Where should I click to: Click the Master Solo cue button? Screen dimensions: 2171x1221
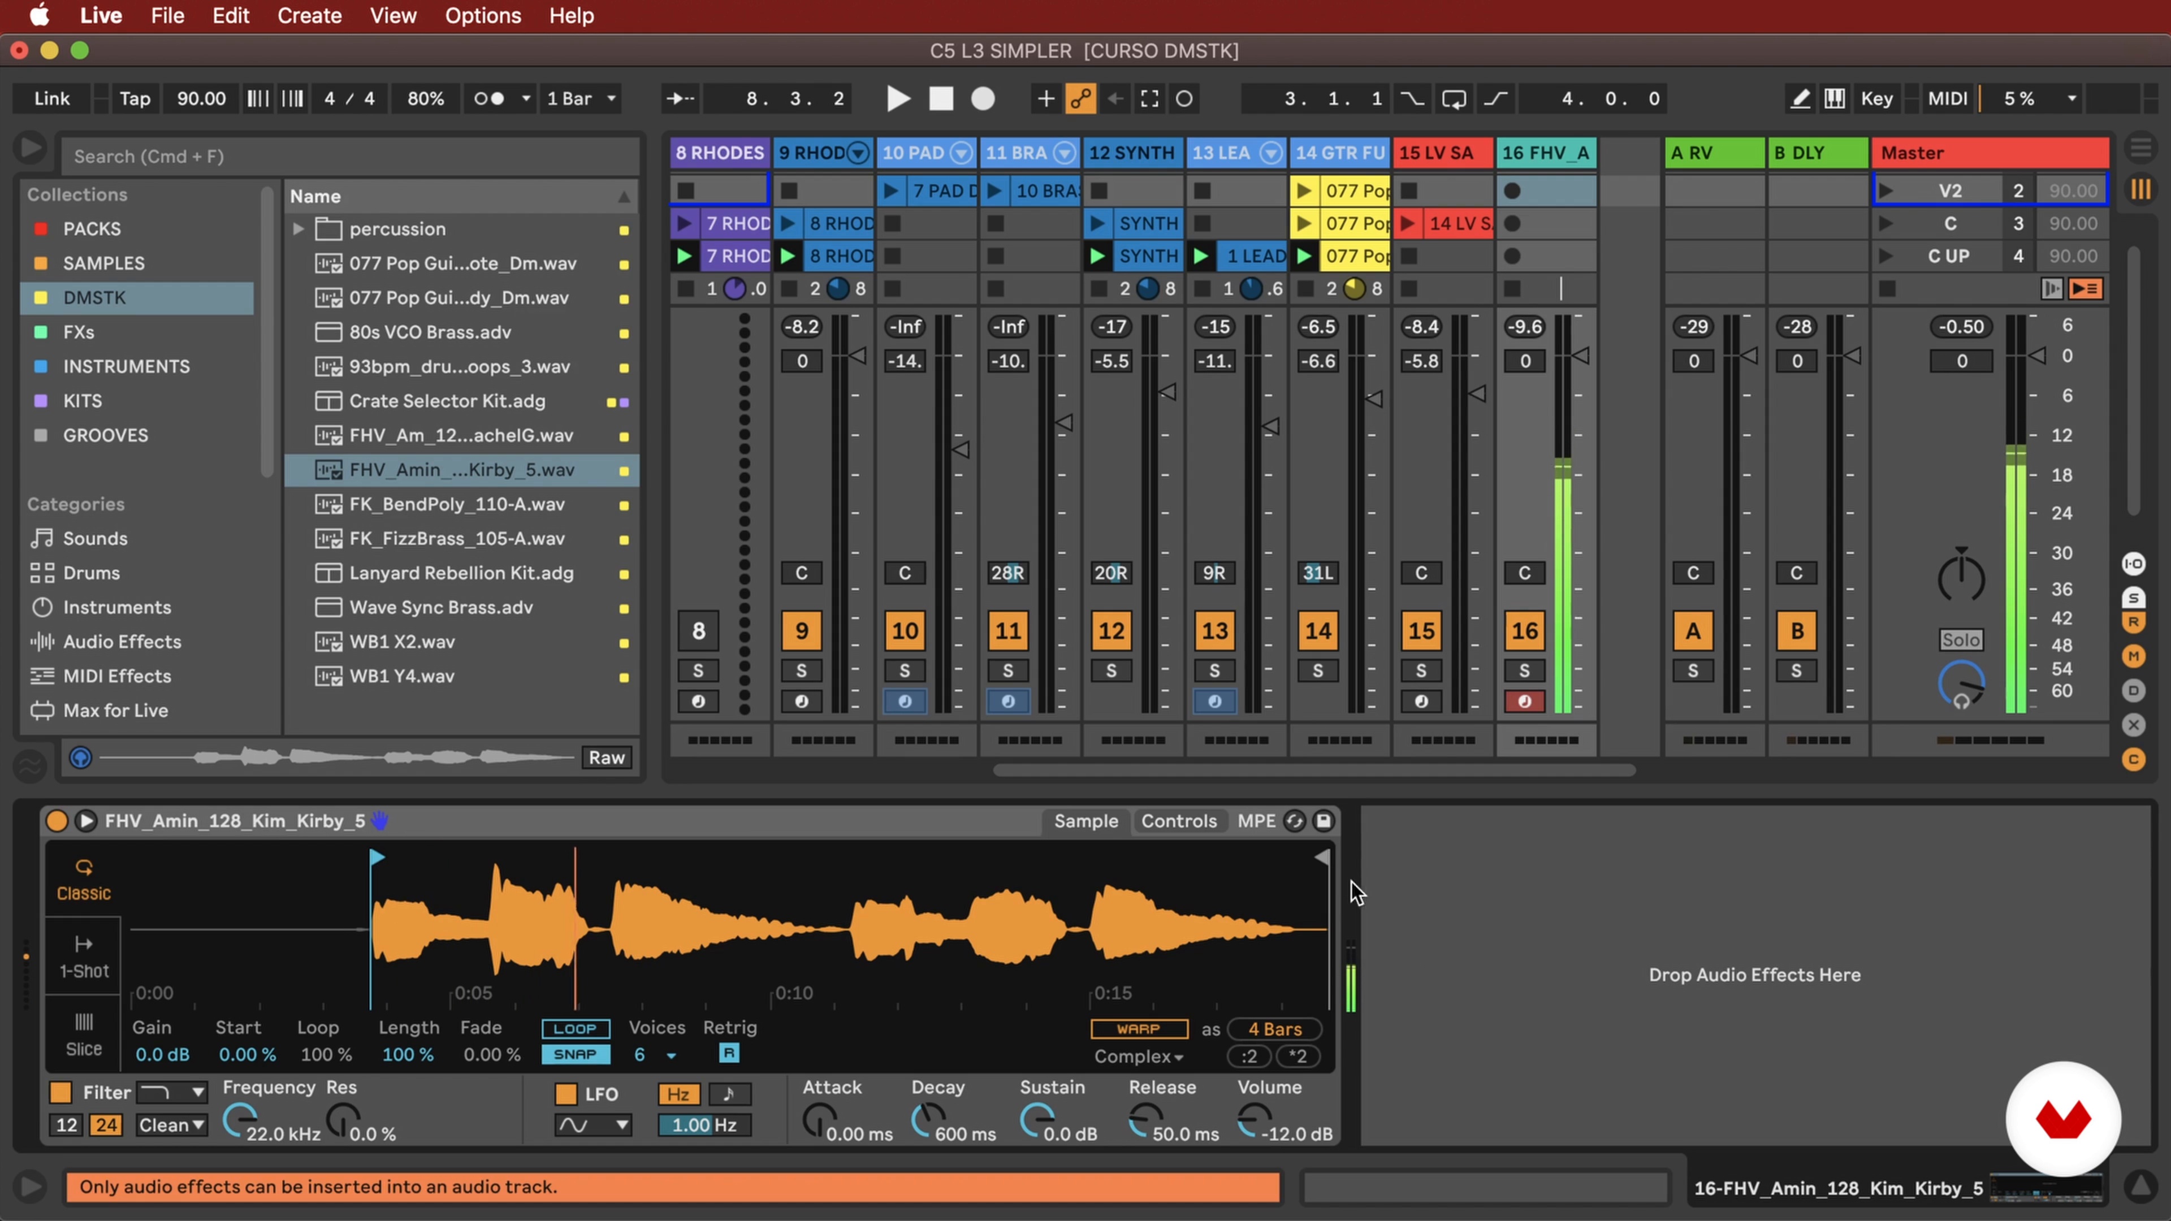(1960, 639)
